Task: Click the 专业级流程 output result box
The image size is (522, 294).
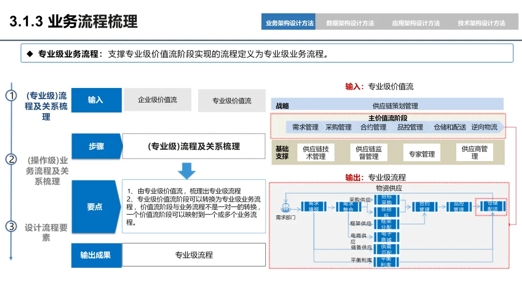Action: 194,255
